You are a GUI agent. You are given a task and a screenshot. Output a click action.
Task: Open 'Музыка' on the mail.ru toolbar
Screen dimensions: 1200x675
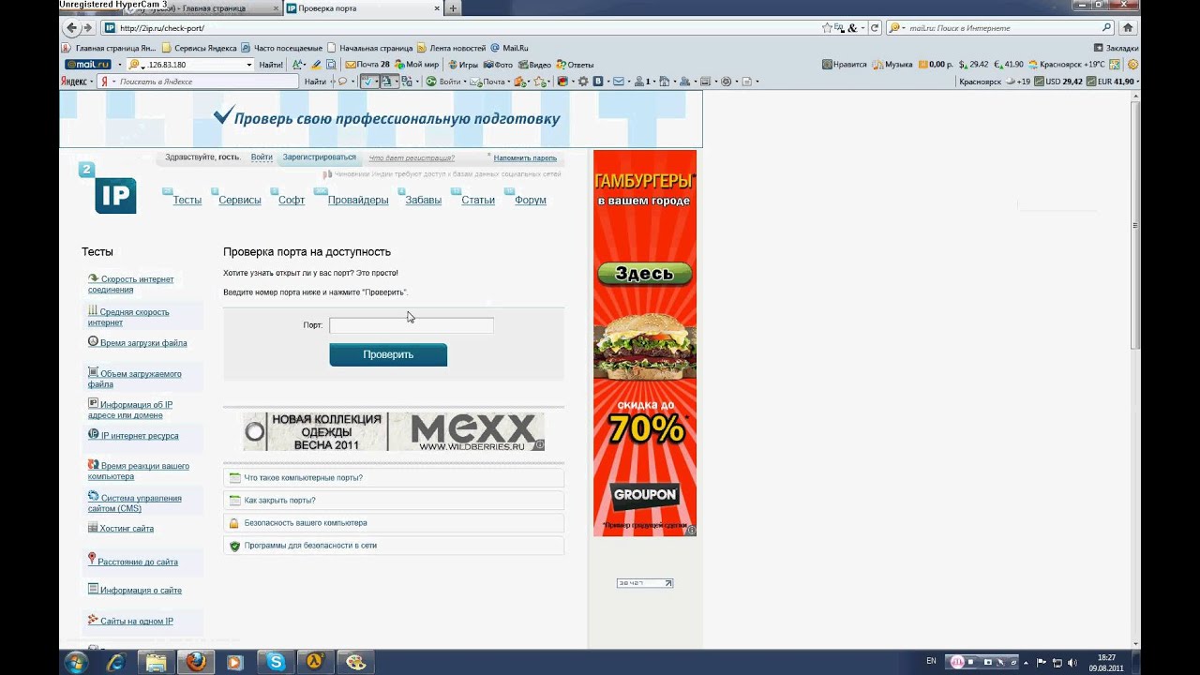[x=892, y=65]
